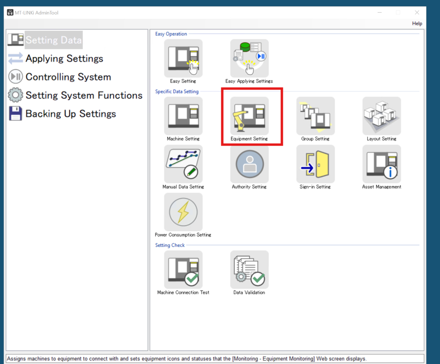Click the 'Specific Data Setting' section heading
The height and width of the screenshot is (364, 440).
click(x=177, y=92)
